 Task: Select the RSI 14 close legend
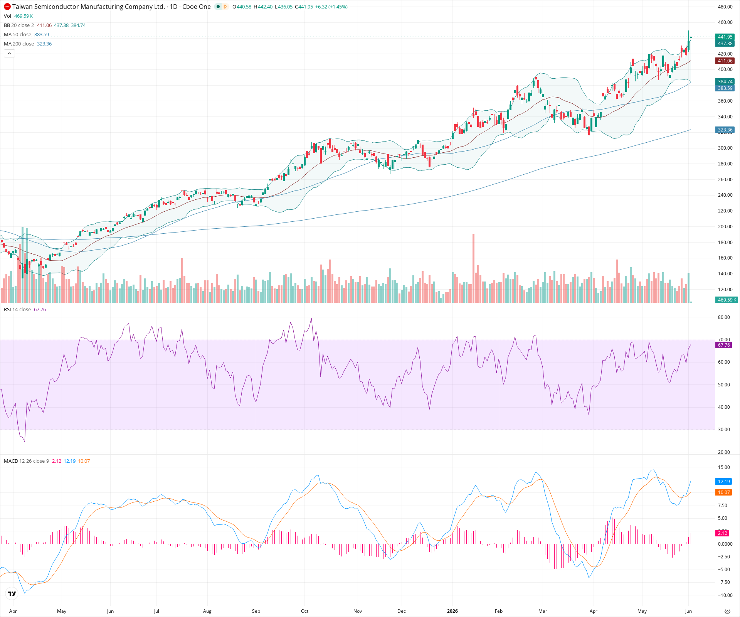[17, 309]
